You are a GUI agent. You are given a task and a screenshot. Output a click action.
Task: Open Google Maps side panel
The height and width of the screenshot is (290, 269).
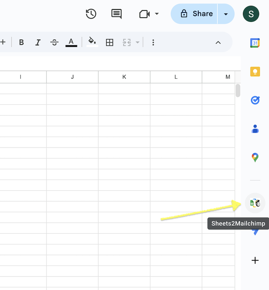255,157
